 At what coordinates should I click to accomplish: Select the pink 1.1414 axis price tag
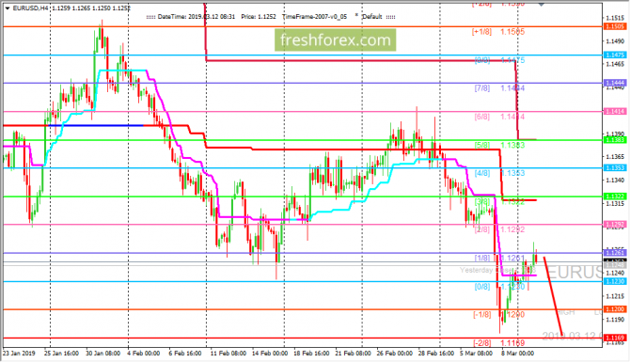click(x=615, y=111)
